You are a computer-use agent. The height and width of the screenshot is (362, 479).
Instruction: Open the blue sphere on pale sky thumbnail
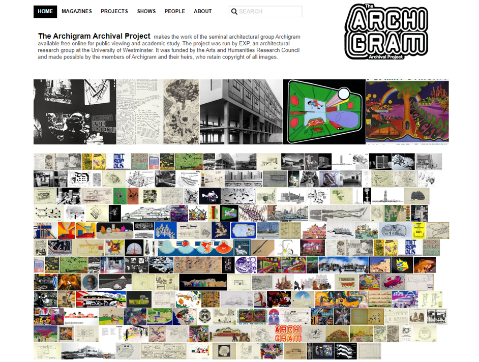click(x=303, y=299)
